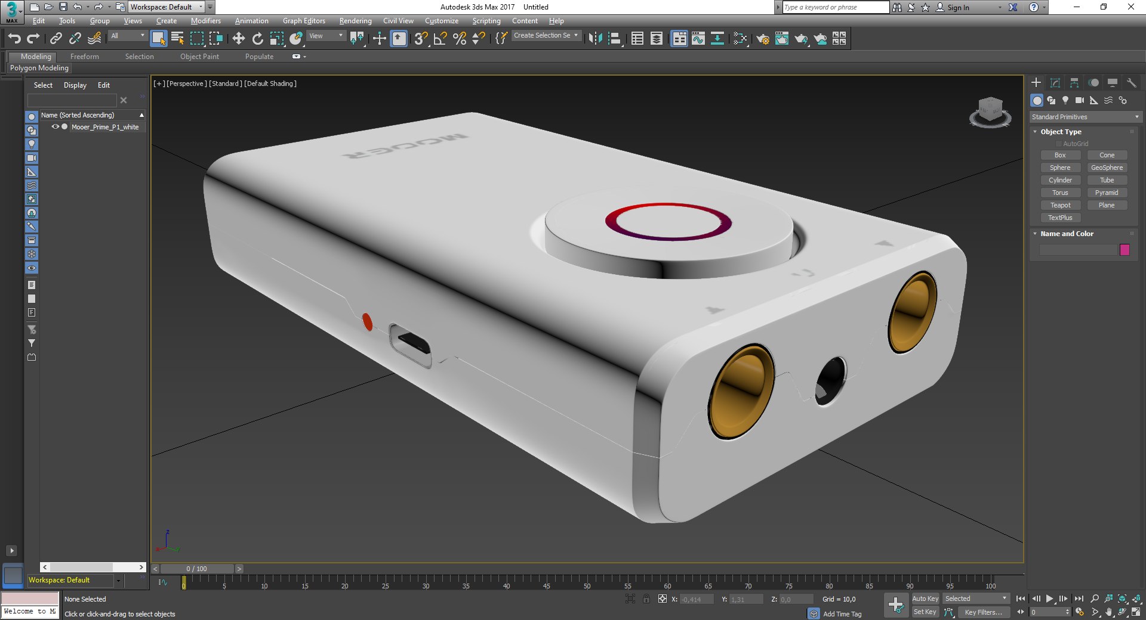Open the Rendering menu

click(x=355, y=21)
